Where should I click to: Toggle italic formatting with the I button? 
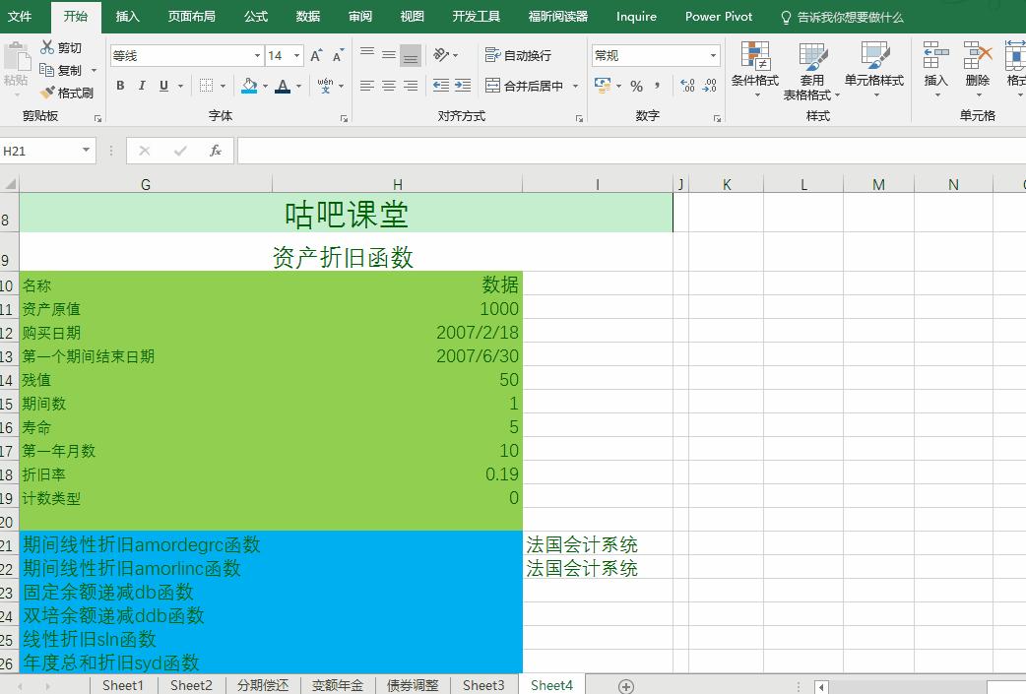[142, 86]
